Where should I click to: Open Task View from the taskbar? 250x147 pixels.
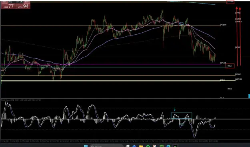[x=128, y=146]
